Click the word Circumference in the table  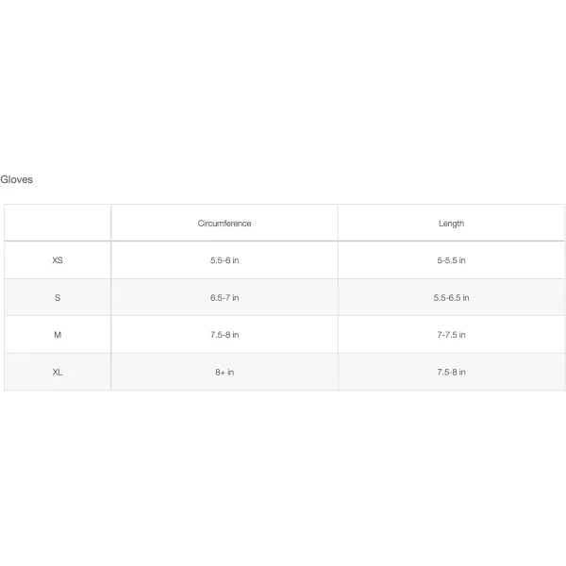click(x=225, y=224)
